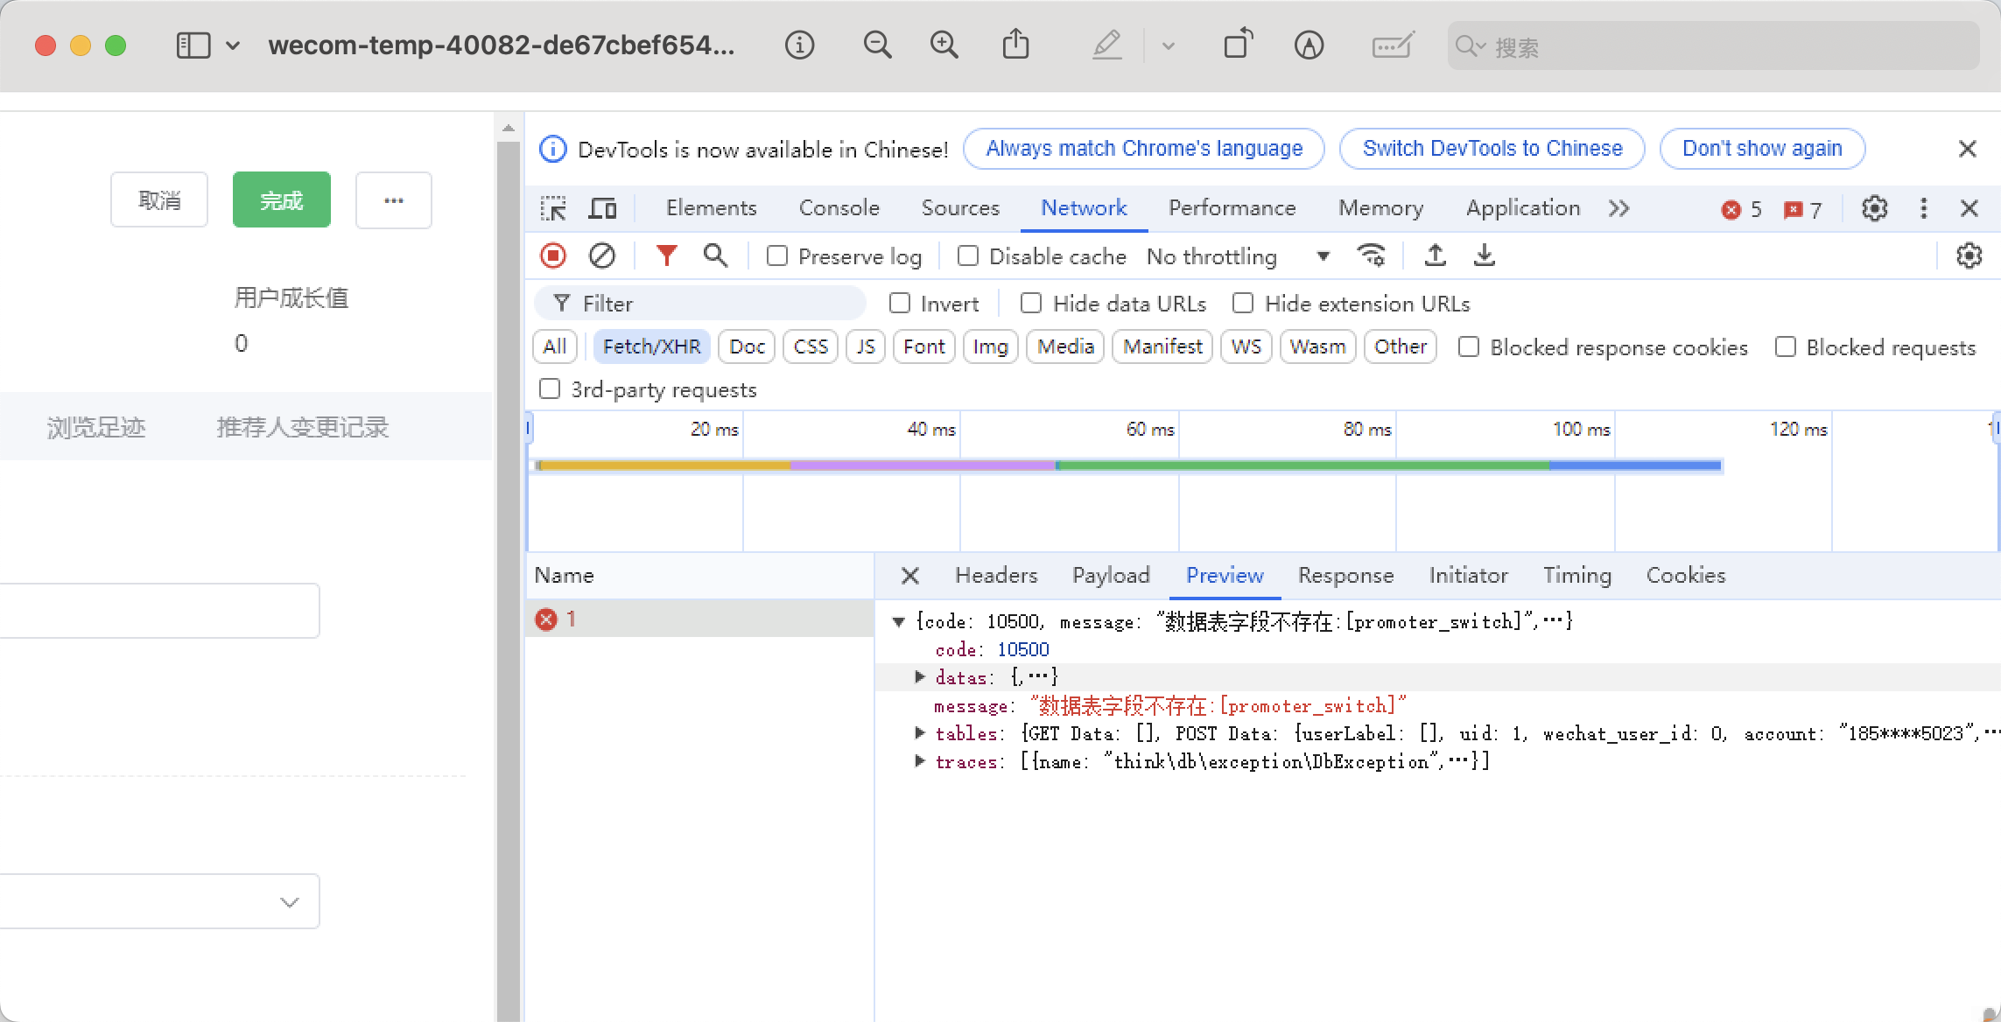Open DevTools kebab customize menu
The height and width of the screenshot is (1022, 2001).
click(1923, 209)
